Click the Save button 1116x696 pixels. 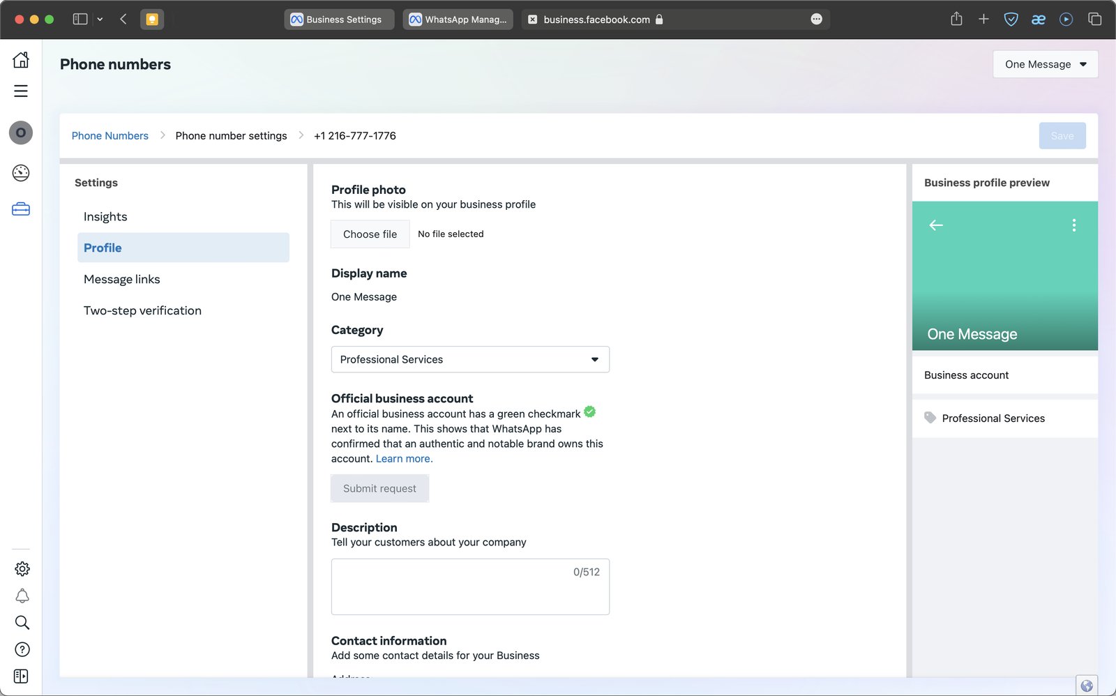point(1062,136)
